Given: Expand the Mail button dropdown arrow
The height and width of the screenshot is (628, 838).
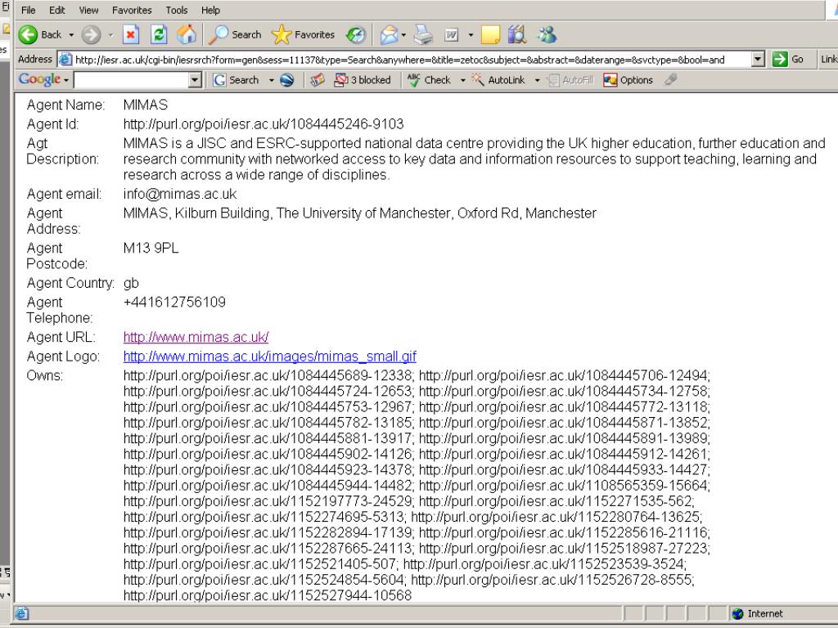Looking at the screenshot, I should [x=404, y=35].
